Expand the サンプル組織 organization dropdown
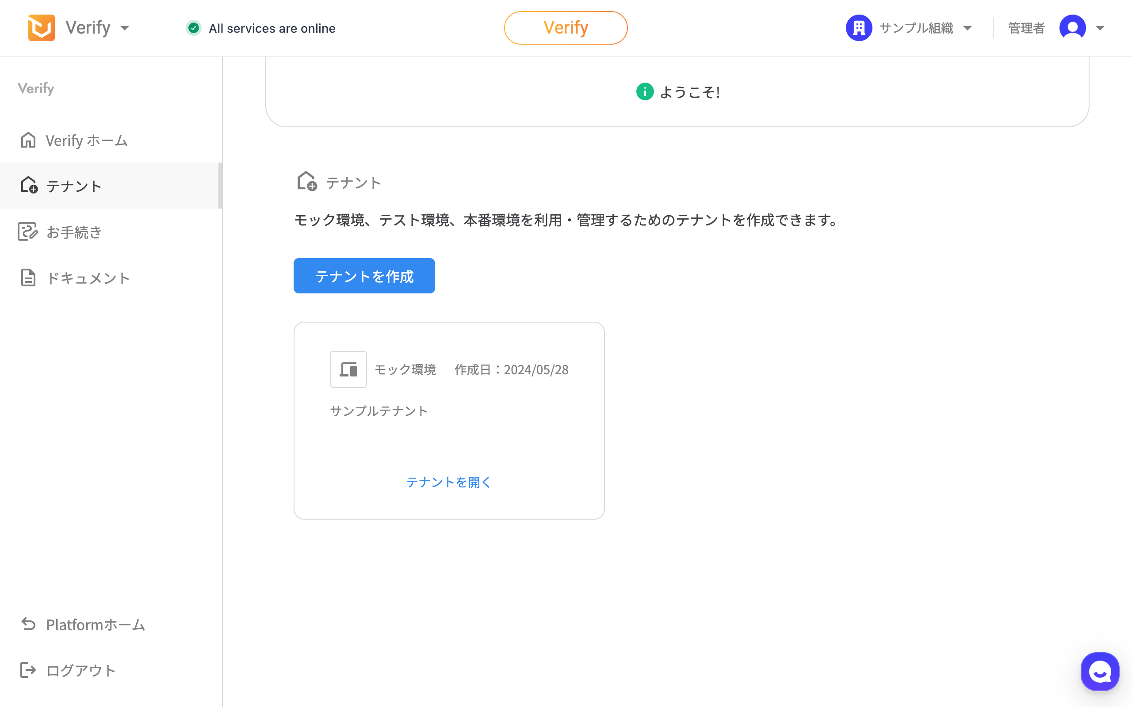 pyautogui.click(x=968, y=28)
